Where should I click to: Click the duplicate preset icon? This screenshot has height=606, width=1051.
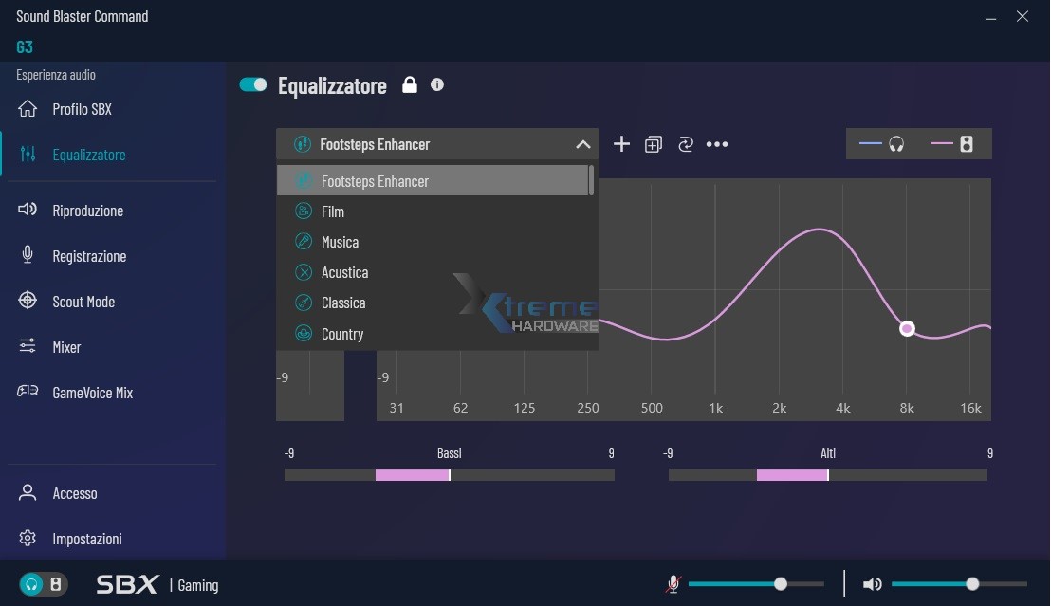pyautogui.click(x=653, y=144)
